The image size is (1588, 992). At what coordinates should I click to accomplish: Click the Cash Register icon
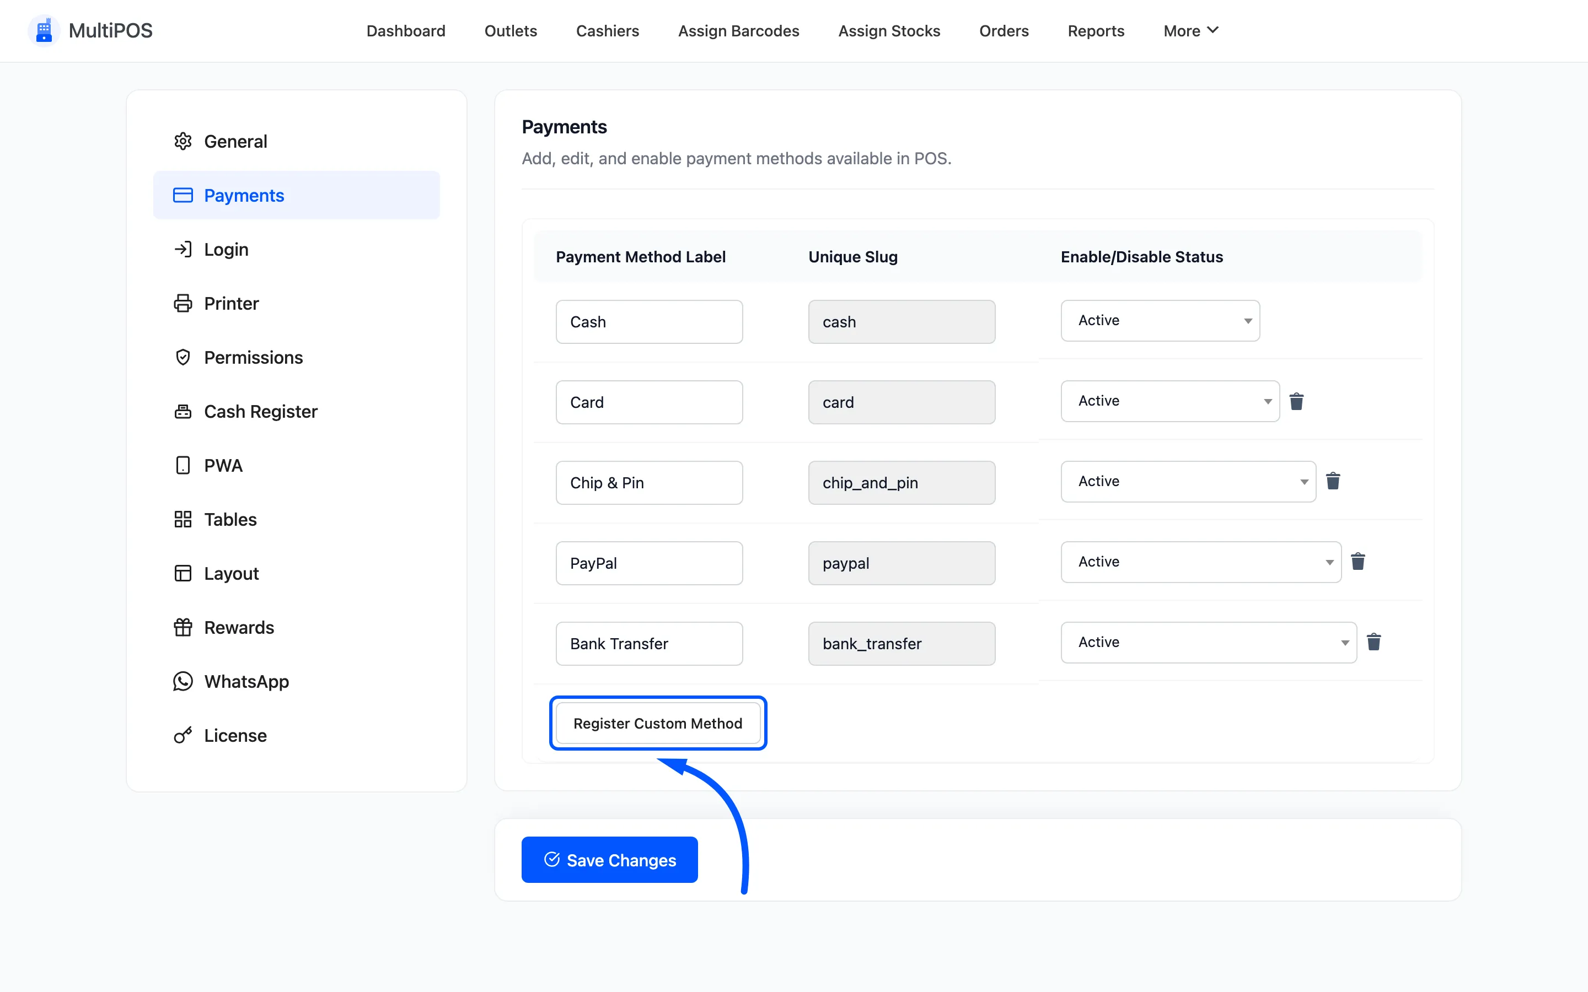183,411
